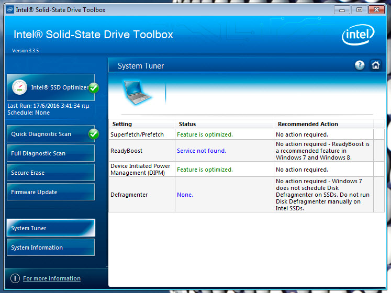391x293 pixels.
Task: Click the Setting column header
Action: click(142, 124)
